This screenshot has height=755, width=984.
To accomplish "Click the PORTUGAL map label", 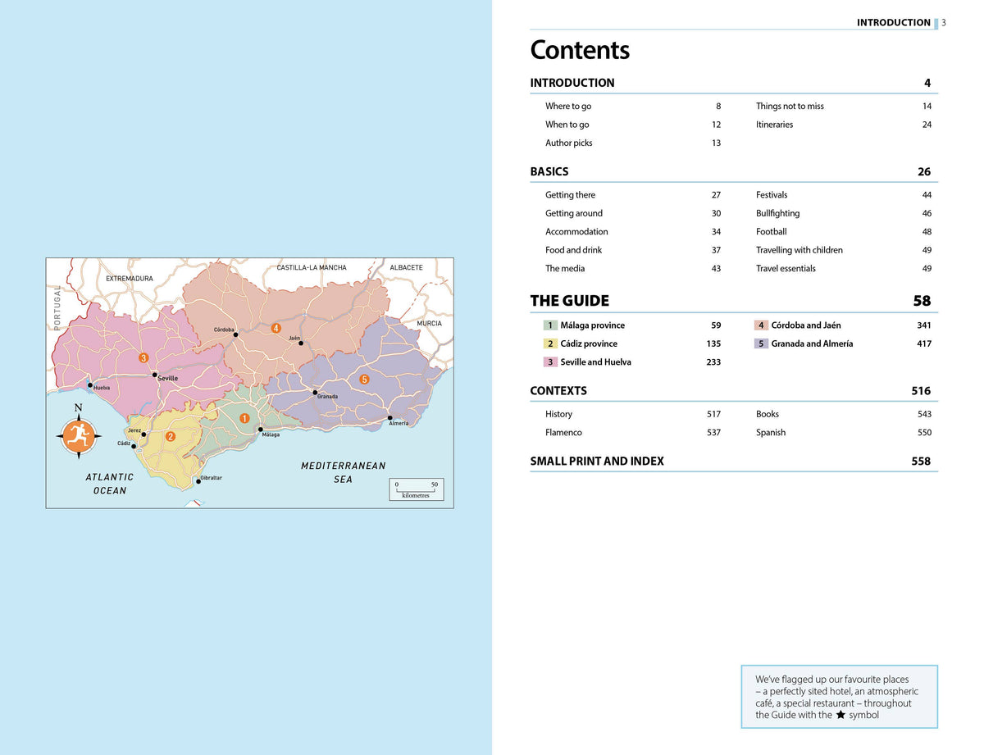I will [57, 308].
